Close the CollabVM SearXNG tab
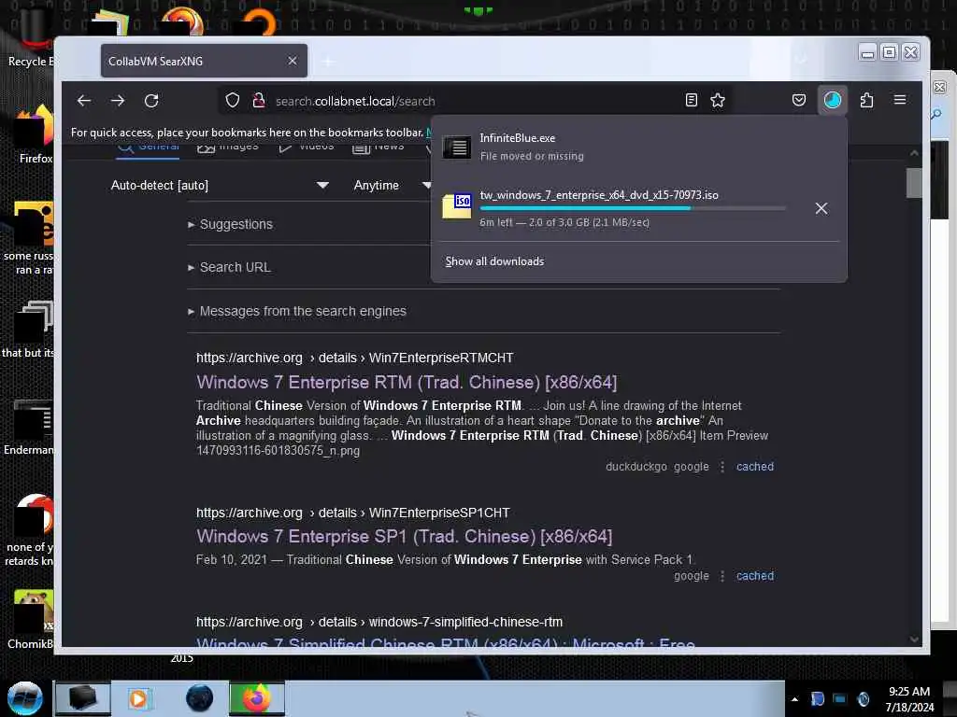The height and width of the screenshot is (717, 957). click(x=293, y=61)
